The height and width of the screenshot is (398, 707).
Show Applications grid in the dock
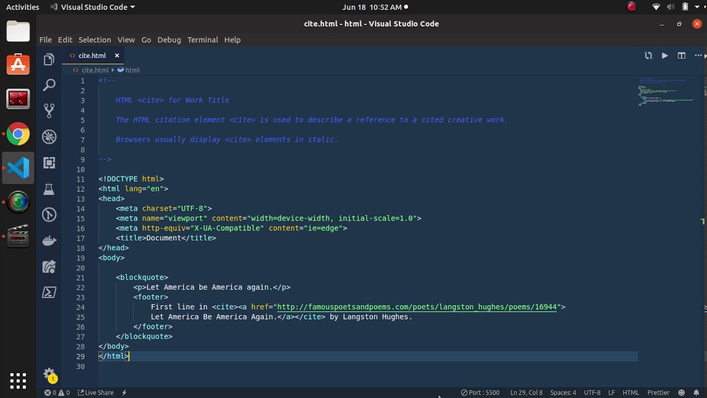point(18,380)
